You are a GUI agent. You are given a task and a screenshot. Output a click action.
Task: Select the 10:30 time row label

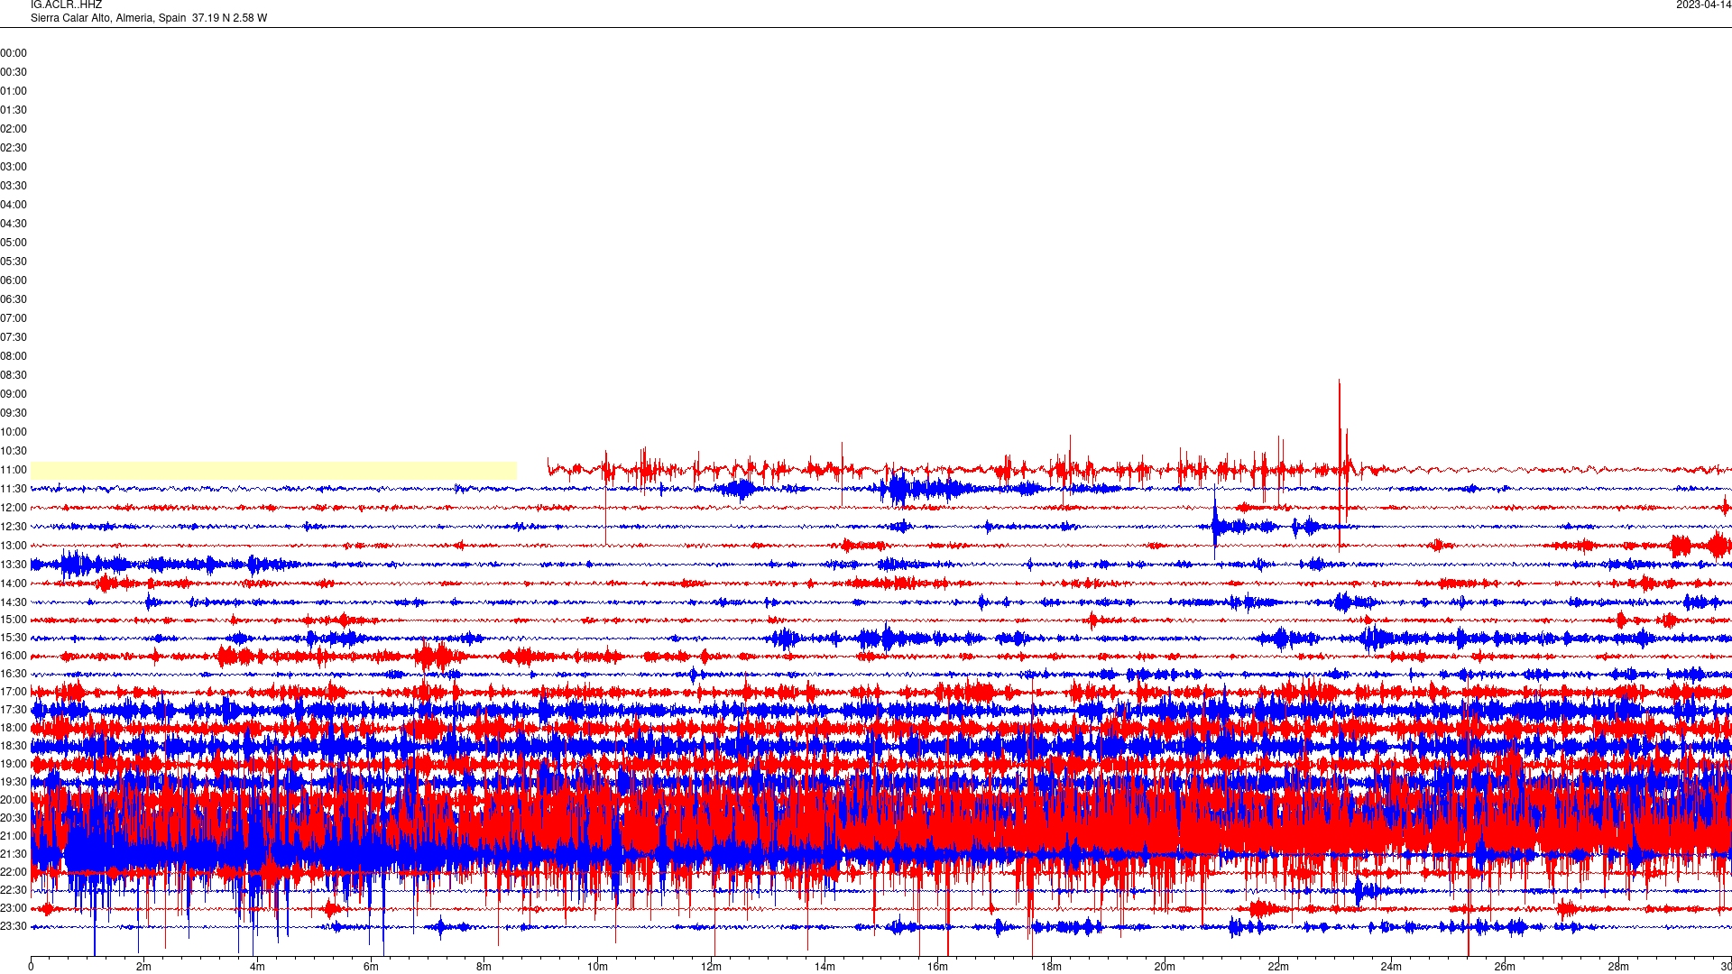click(x=14, y=451)
